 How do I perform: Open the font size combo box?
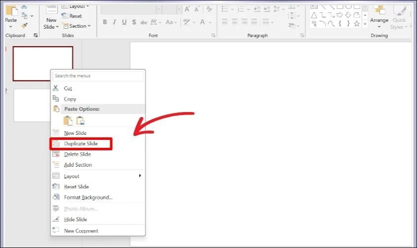pyautogui.click(x=172, y=9)
